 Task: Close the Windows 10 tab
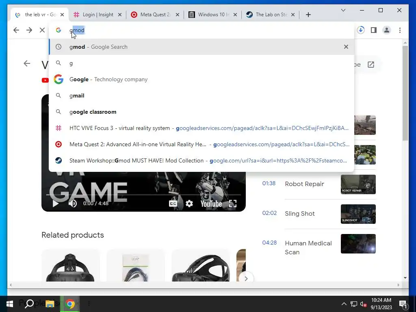point(235,15)
